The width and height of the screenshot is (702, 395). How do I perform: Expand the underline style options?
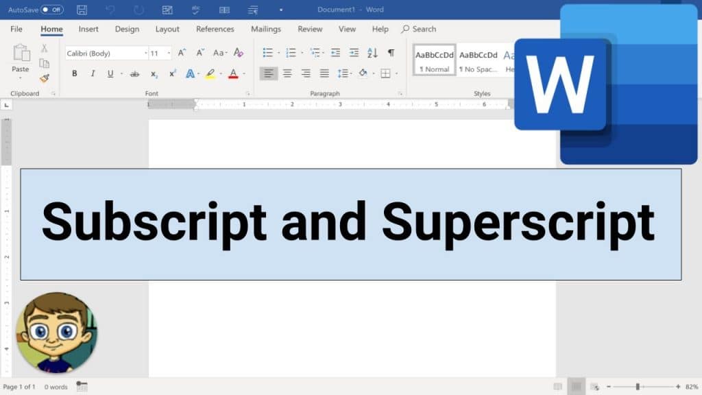point(121,73)
